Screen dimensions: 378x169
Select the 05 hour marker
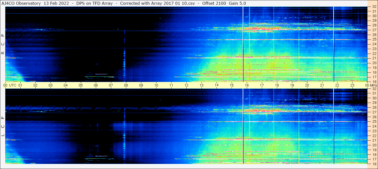pyautogui.click(x=81, y=85)
